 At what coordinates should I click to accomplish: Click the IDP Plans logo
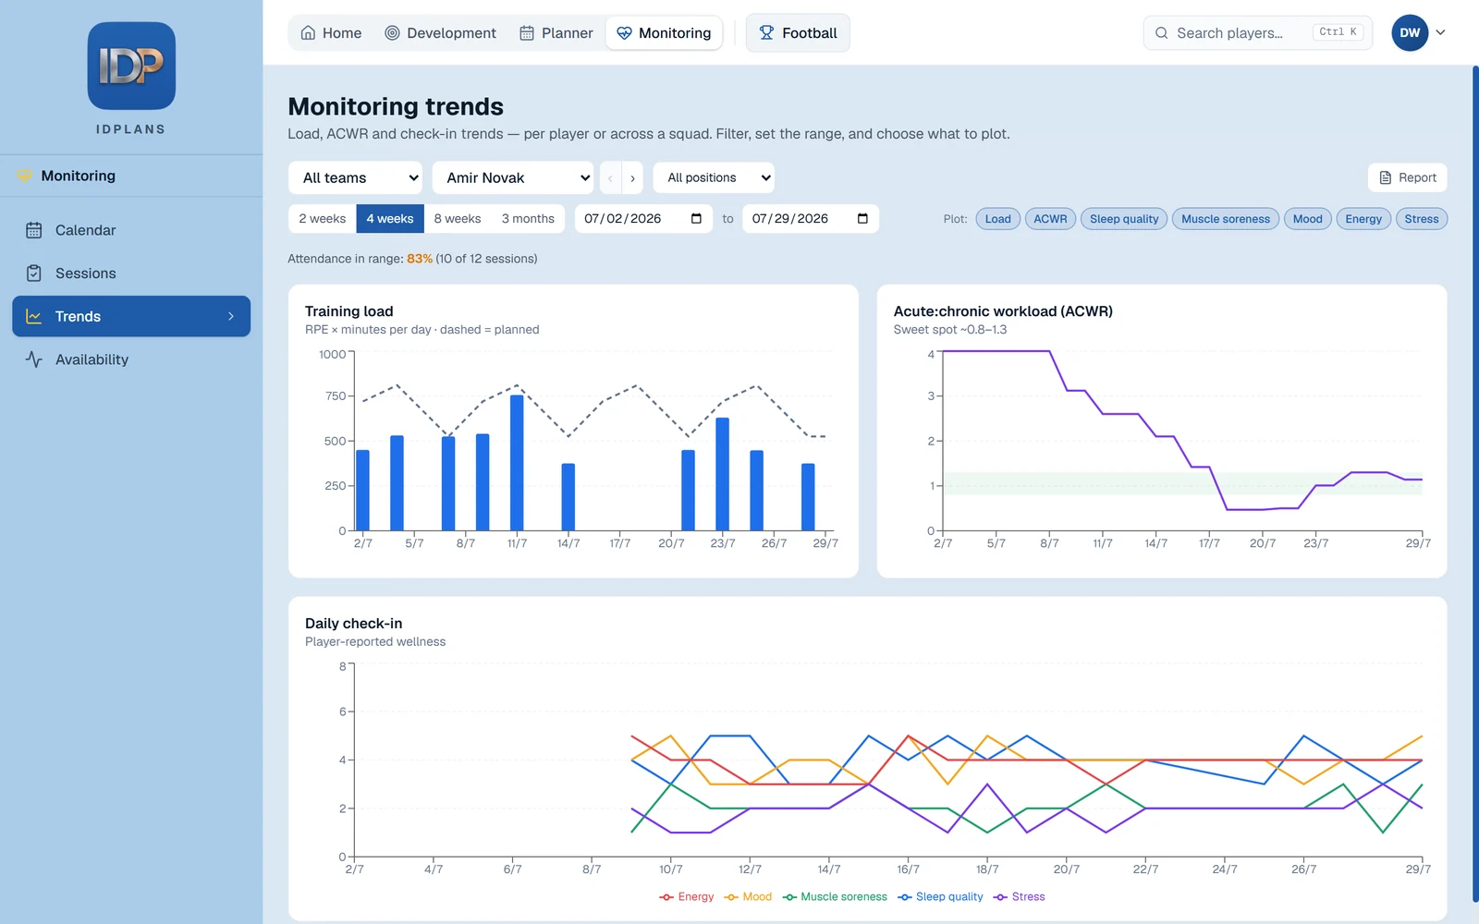point(131,67)
